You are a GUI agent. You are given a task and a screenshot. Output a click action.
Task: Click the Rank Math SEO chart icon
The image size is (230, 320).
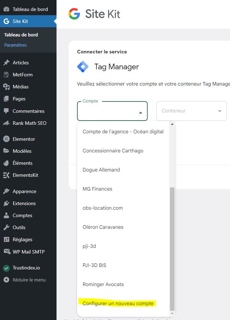(6, 123)
